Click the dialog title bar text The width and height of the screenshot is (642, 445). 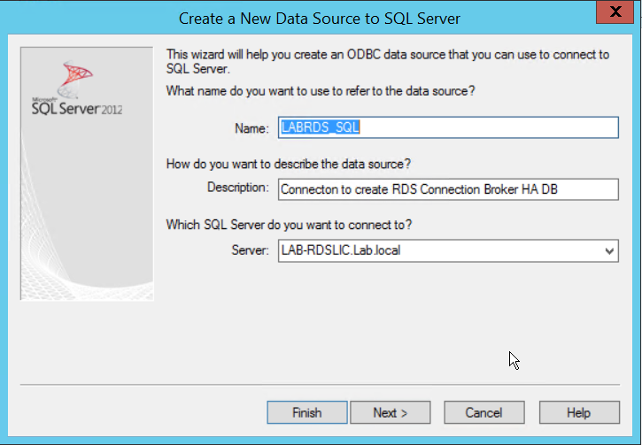click(320, 17)
